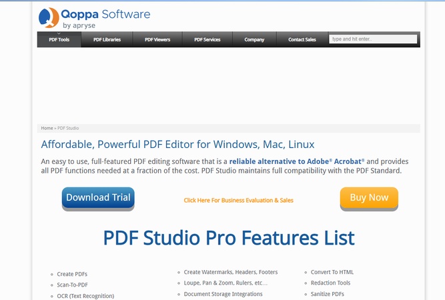Select 'Document Storage Integrations' item

[223, 294]
